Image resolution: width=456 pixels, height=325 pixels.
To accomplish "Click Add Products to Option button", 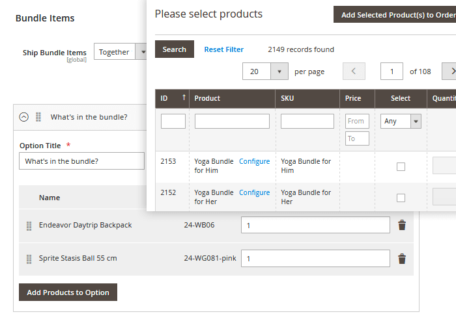I will point(68,292).
